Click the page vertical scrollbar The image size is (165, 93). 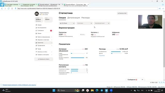click(164, 43)
